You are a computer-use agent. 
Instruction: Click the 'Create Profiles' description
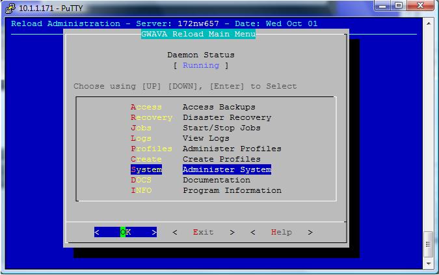point(222,159)
